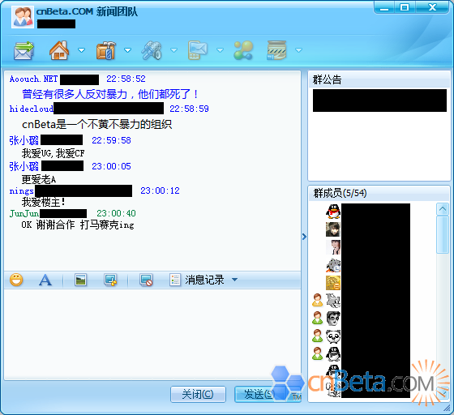Click the group avatar in the title bar
454x415 pixels.
[23, 17]
